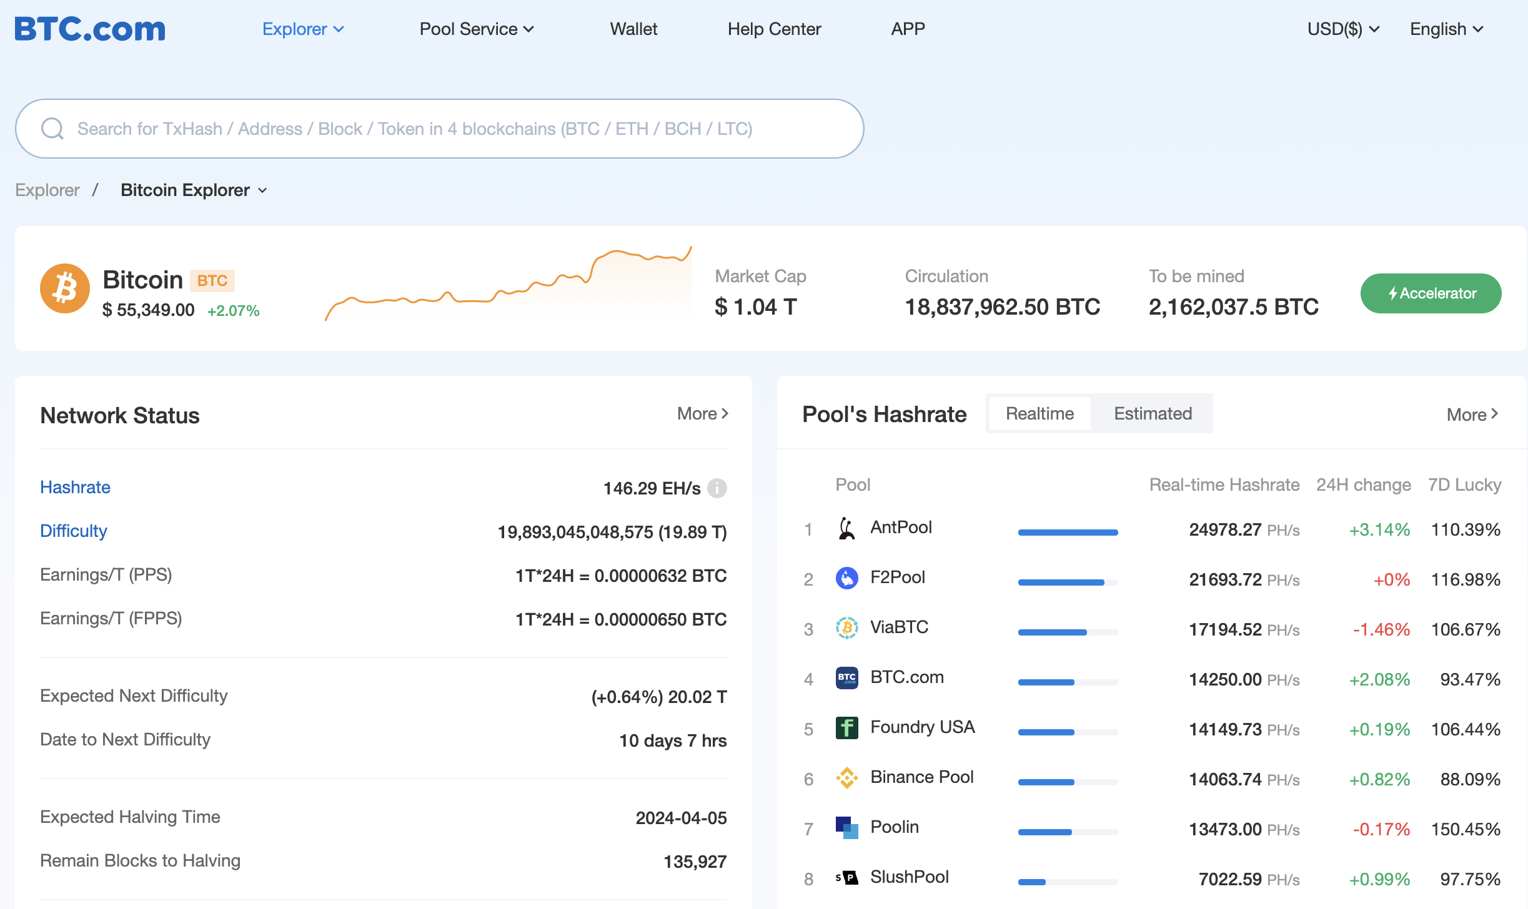Viewport: 1528px width, 909px height.
Task: Click the +2.07% price change
Action: [234, 310]
